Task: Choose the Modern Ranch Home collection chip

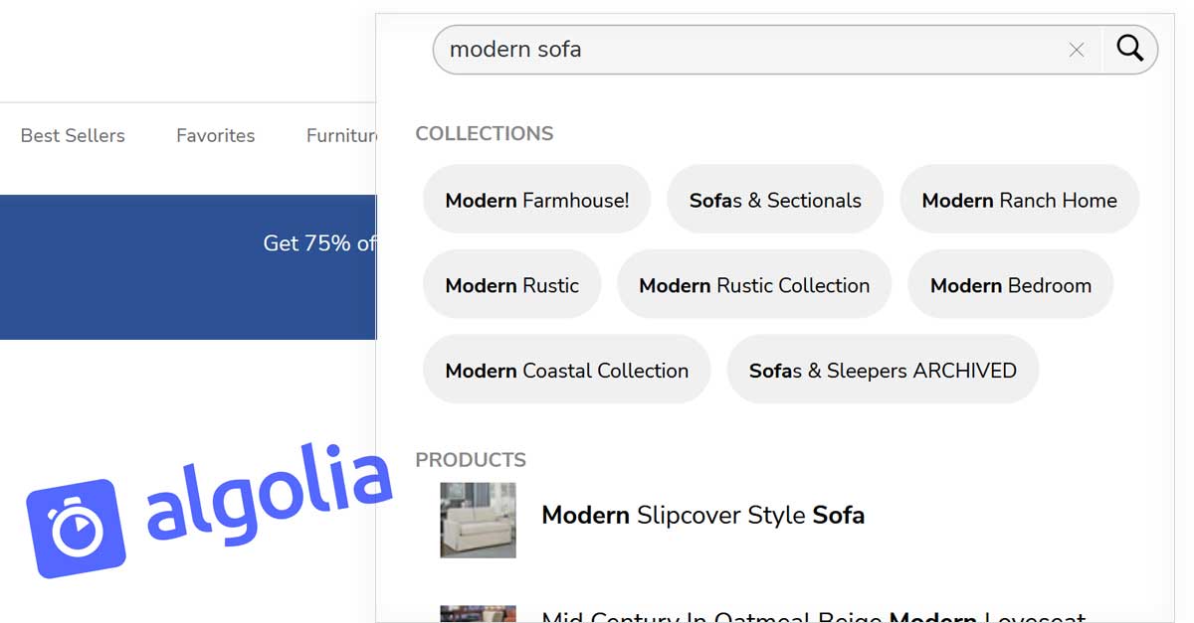Action: coord(1019,200)
